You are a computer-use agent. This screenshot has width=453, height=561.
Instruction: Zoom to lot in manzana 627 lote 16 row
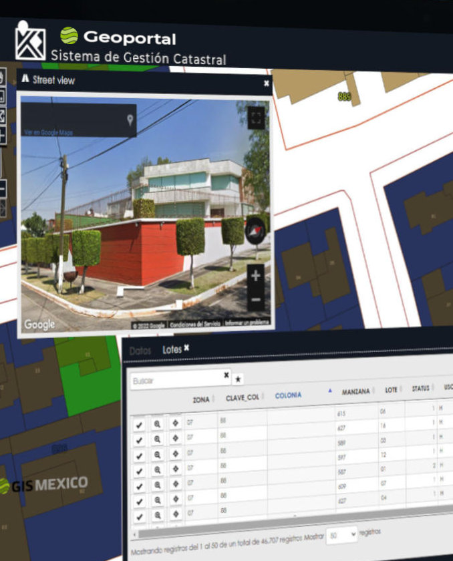(157, 439)
